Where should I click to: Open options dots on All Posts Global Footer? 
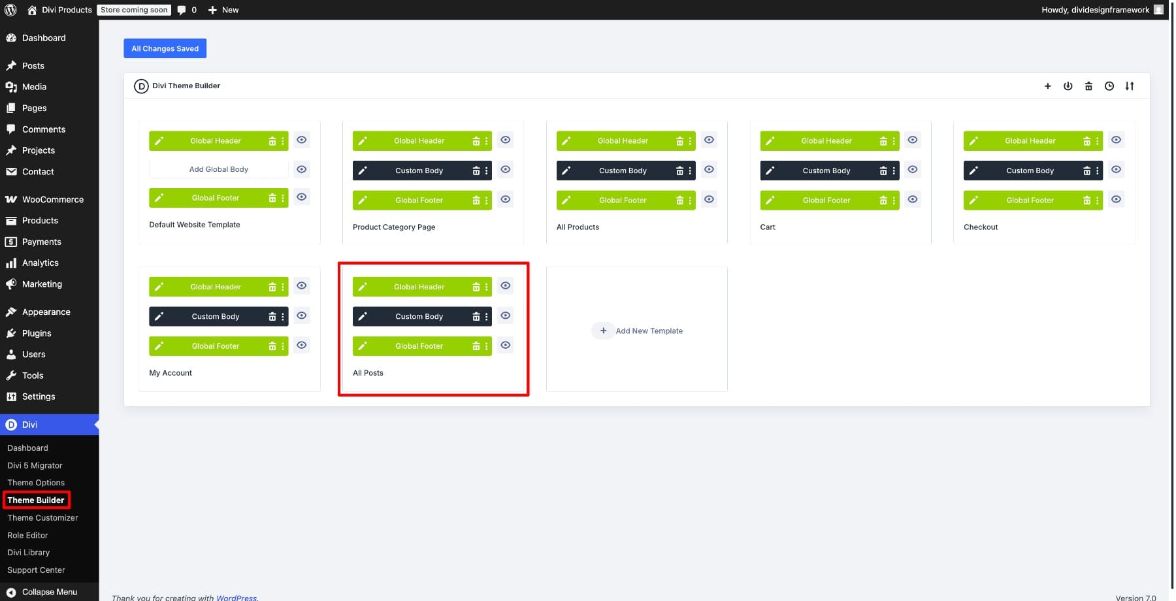[486, 346]
